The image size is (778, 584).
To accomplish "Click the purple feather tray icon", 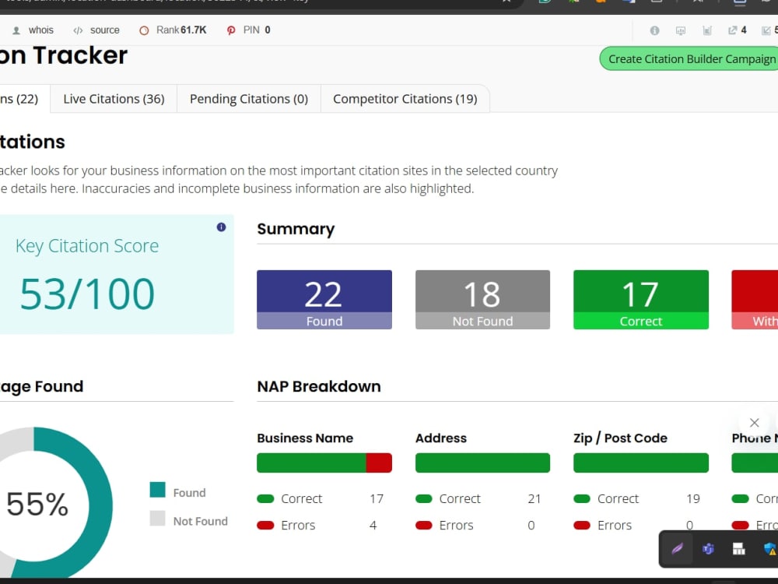I will pos(678,549).
